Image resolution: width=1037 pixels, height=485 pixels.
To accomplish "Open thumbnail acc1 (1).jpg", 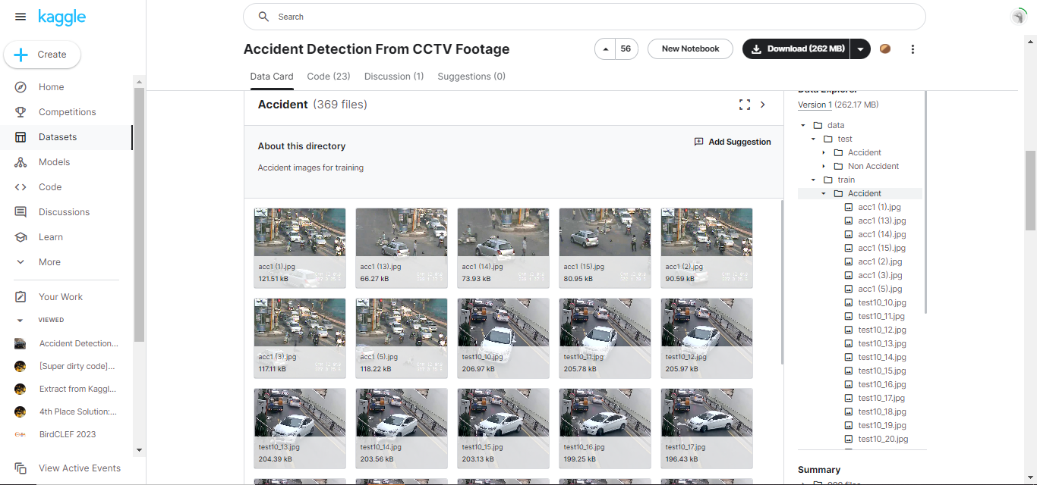I will click(x=300, y=248).
